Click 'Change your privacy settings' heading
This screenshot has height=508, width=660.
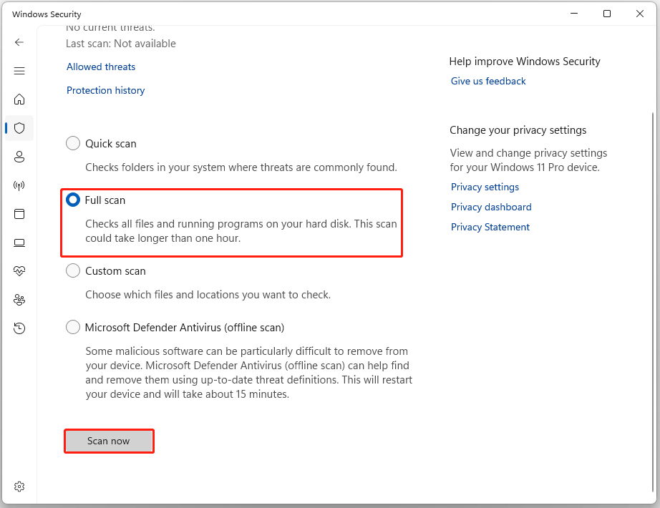(518, 130)
